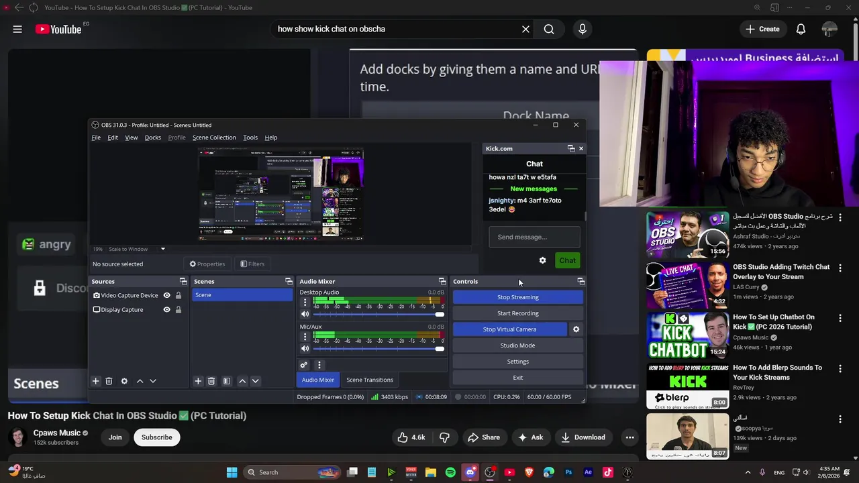Float the Sources dock panel
This screenshot has width=859, height=483.
[183, 281]
